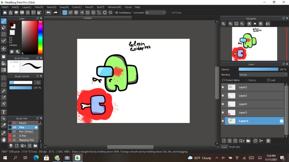Click the vertical hue color bar
This screenshot has height=162, width=289.
tap(40, 37)
